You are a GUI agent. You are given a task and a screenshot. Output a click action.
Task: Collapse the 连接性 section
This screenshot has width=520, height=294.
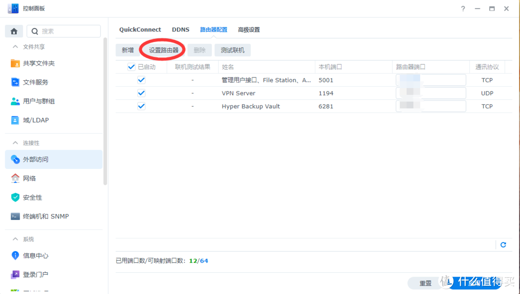15,143
